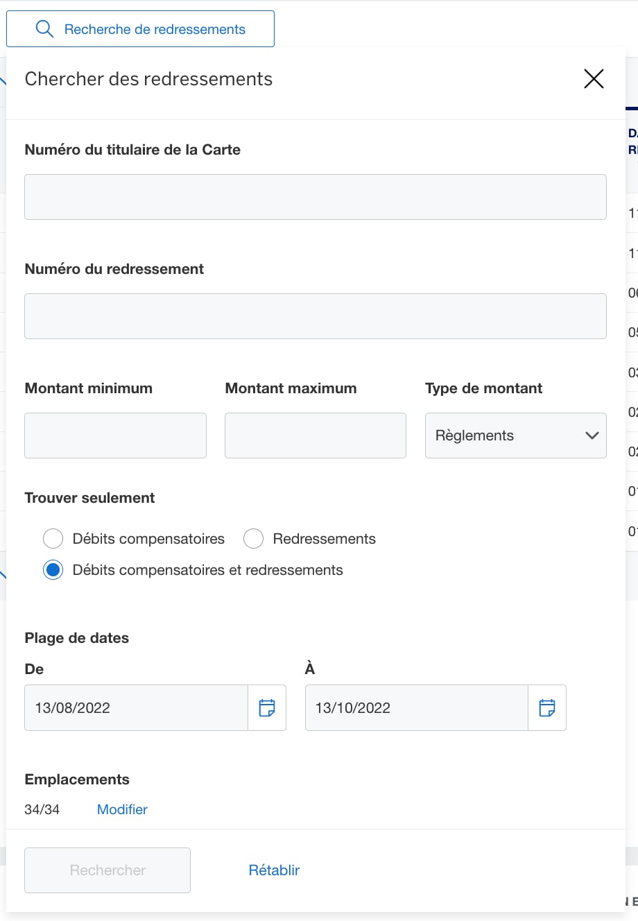638x921 pixels.
Task: Select the 'Débits compensatoires' radio button
Action: pos(53,538)
